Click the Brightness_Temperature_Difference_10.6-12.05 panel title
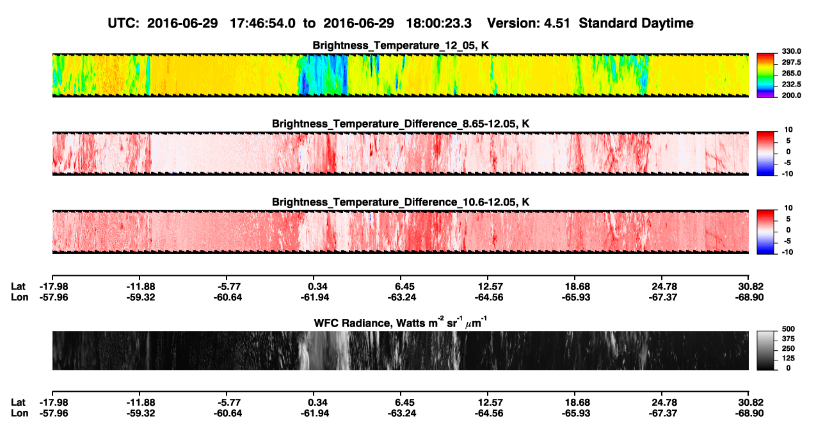The height and width of the screenshot is (427, 832). pos(401,202)
